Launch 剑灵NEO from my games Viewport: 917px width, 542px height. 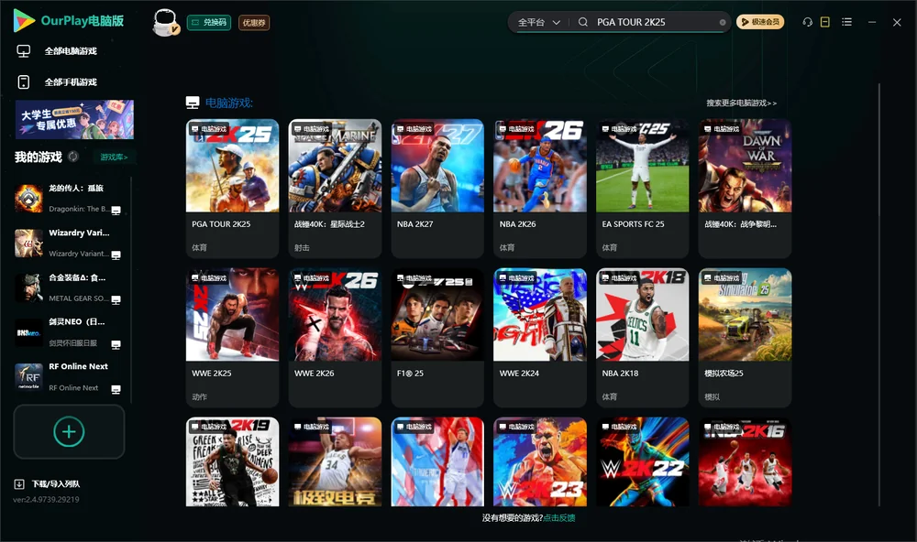point(69,332)
